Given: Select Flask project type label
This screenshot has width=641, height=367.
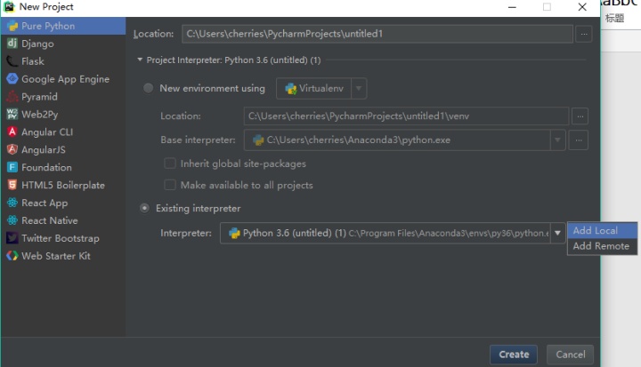Looking at the screenshot, I should 33,61.
